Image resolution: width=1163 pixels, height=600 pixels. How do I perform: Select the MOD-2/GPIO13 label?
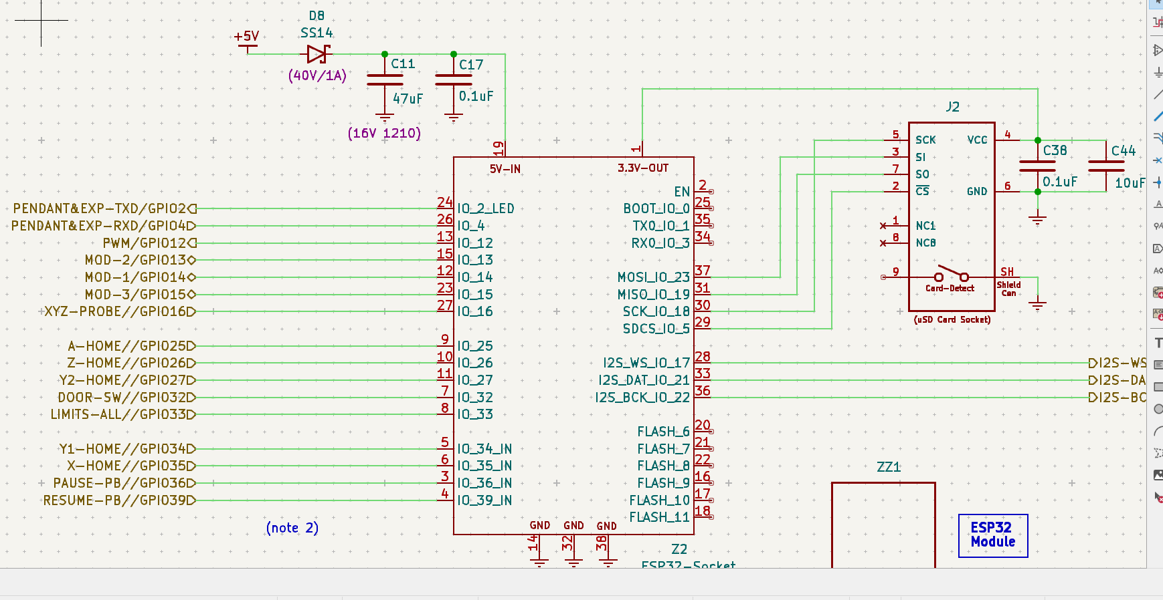141,261
